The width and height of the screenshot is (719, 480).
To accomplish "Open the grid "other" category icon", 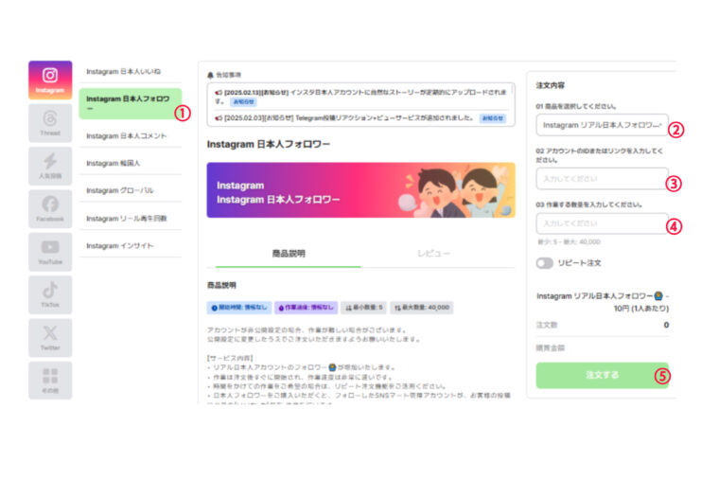I will click(50, 381).
